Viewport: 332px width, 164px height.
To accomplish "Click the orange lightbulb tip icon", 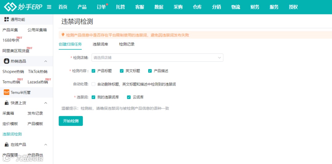I will tap(63, 35).
